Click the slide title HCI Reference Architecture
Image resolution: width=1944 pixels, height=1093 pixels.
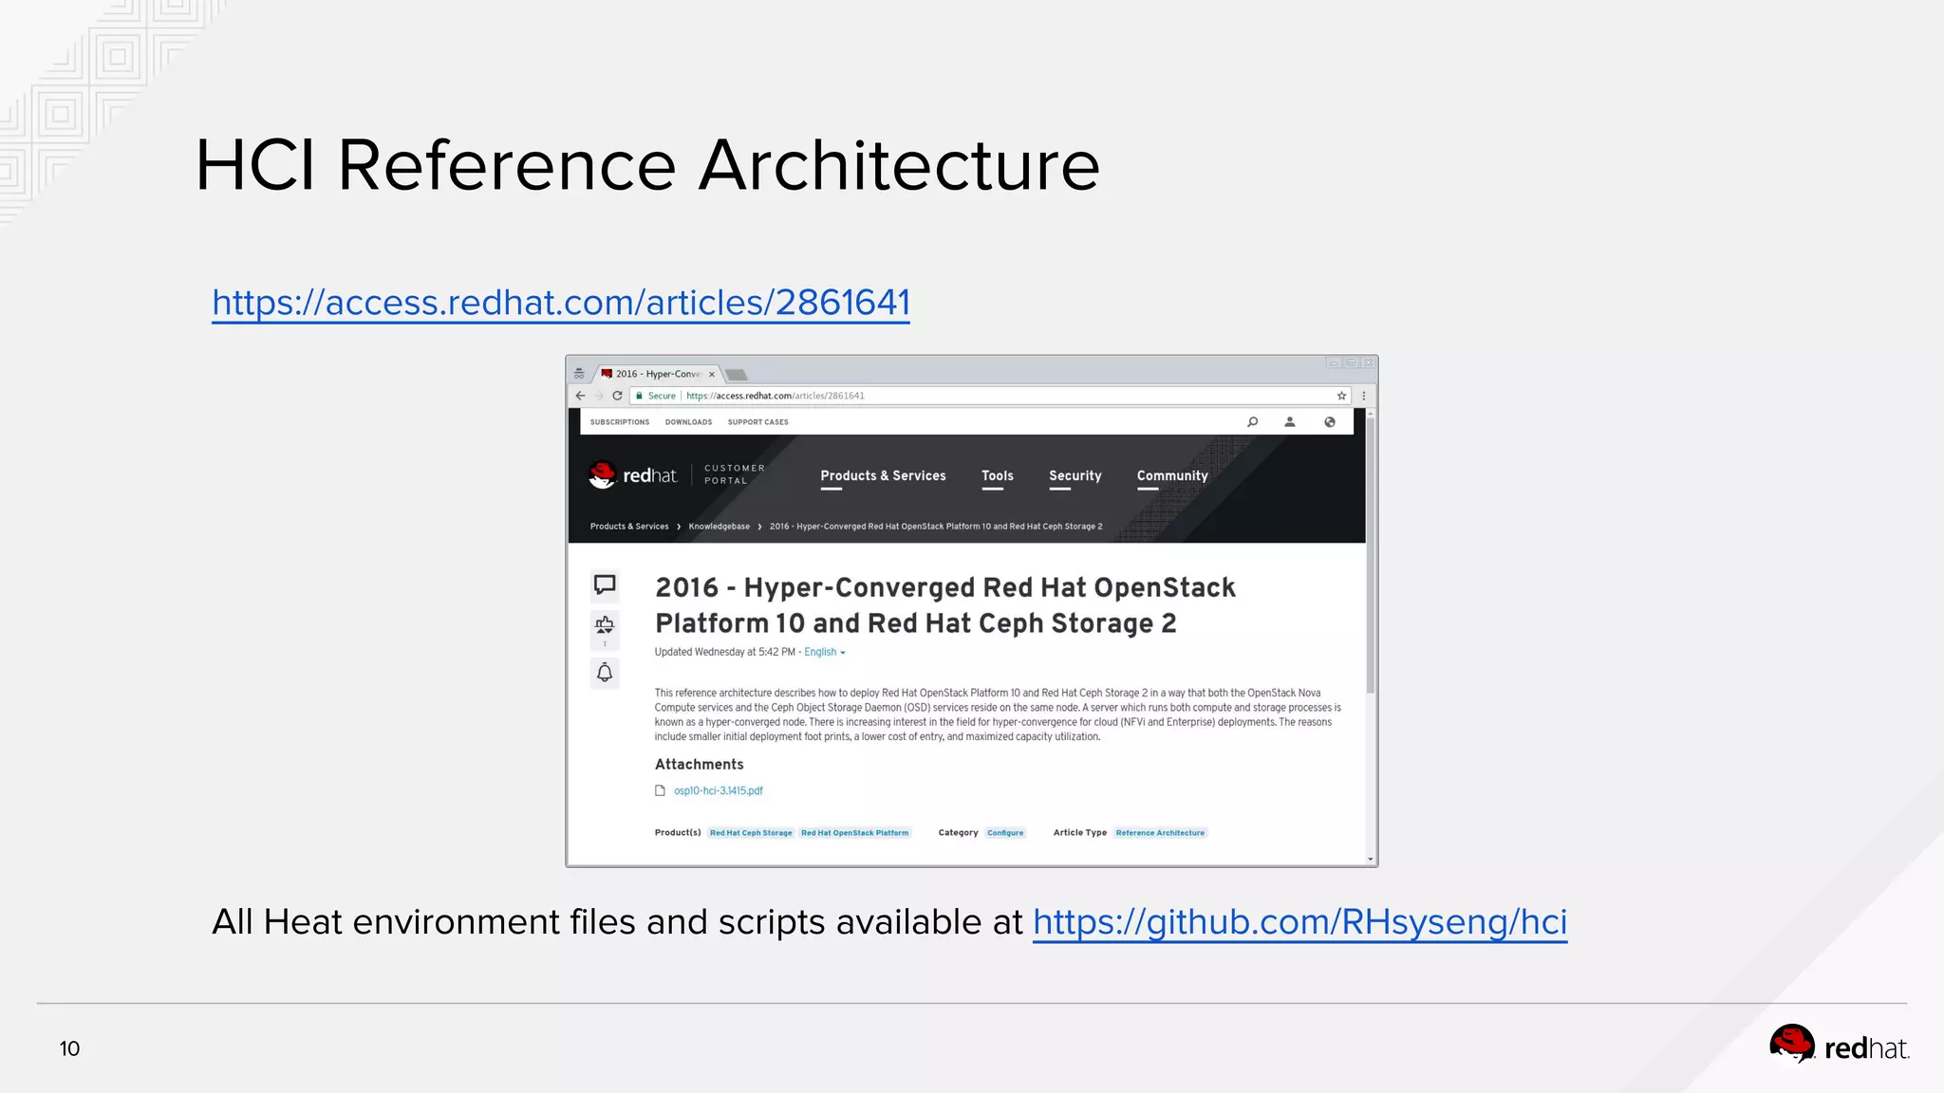tap(647, 165)
